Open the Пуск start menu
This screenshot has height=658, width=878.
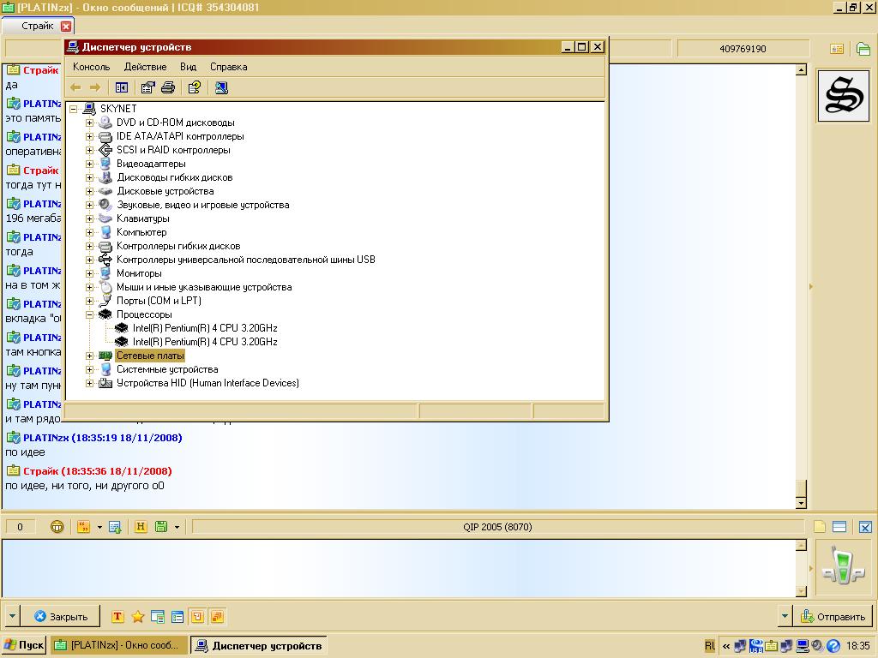tap(23, 646)
